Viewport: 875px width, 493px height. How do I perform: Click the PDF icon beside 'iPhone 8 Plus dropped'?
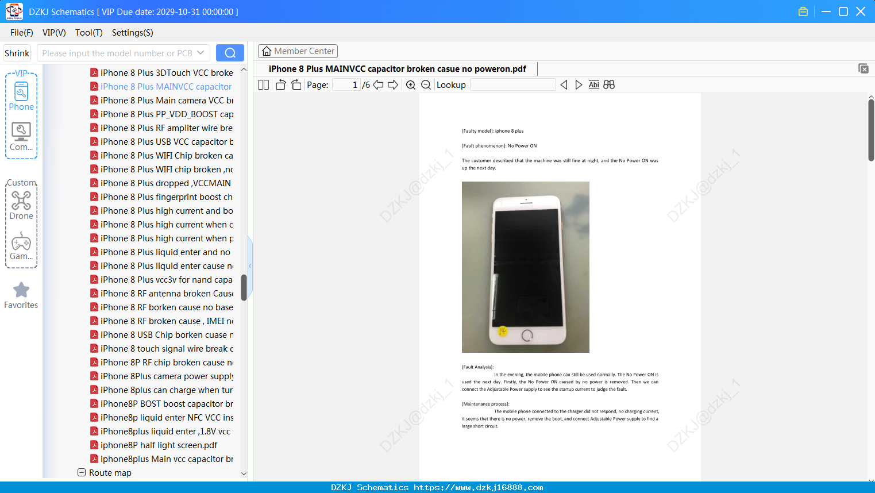click(94, 183)
